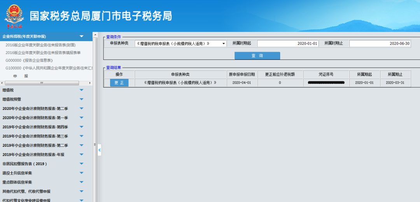Click the 原申报申报日期 column header
The height and width of the screenshot is (202, 420).
(242, 74)
